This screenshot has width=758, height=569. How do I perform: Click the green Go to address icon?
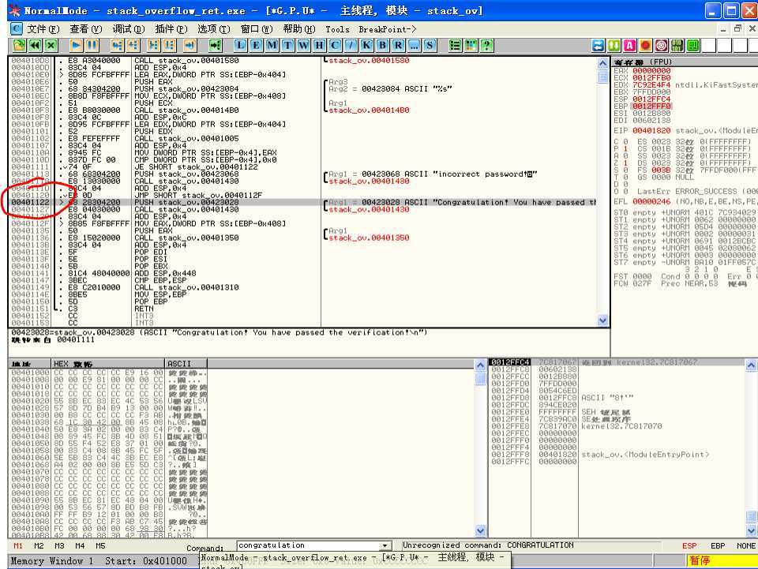tap(215, 46)
